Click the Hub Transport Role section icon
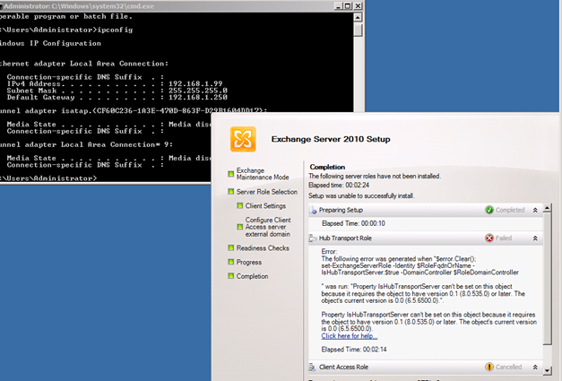Image resolution: width=562 pixels, height=381 pixels. click(314, 238)
